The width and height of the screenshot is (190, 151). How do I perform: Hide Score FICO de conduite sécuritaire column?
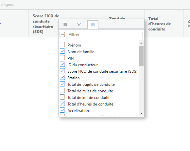click(x=62, y=71)
